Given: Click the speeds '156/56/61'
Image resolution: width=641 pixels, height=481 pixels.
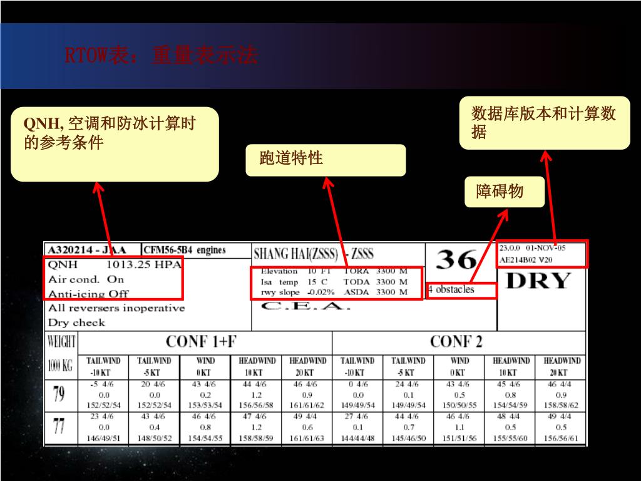Looking at the screenshot, I should tap(561, 438).
